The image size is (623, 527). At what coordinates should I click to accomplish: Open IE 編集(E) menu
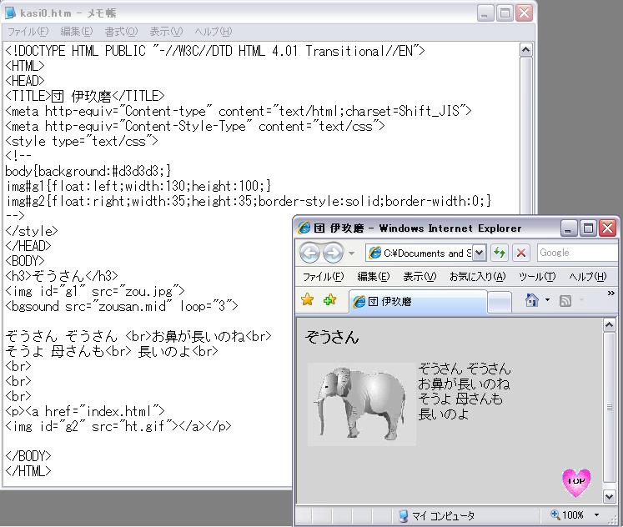pyautogui.click(x=373, y=276)
